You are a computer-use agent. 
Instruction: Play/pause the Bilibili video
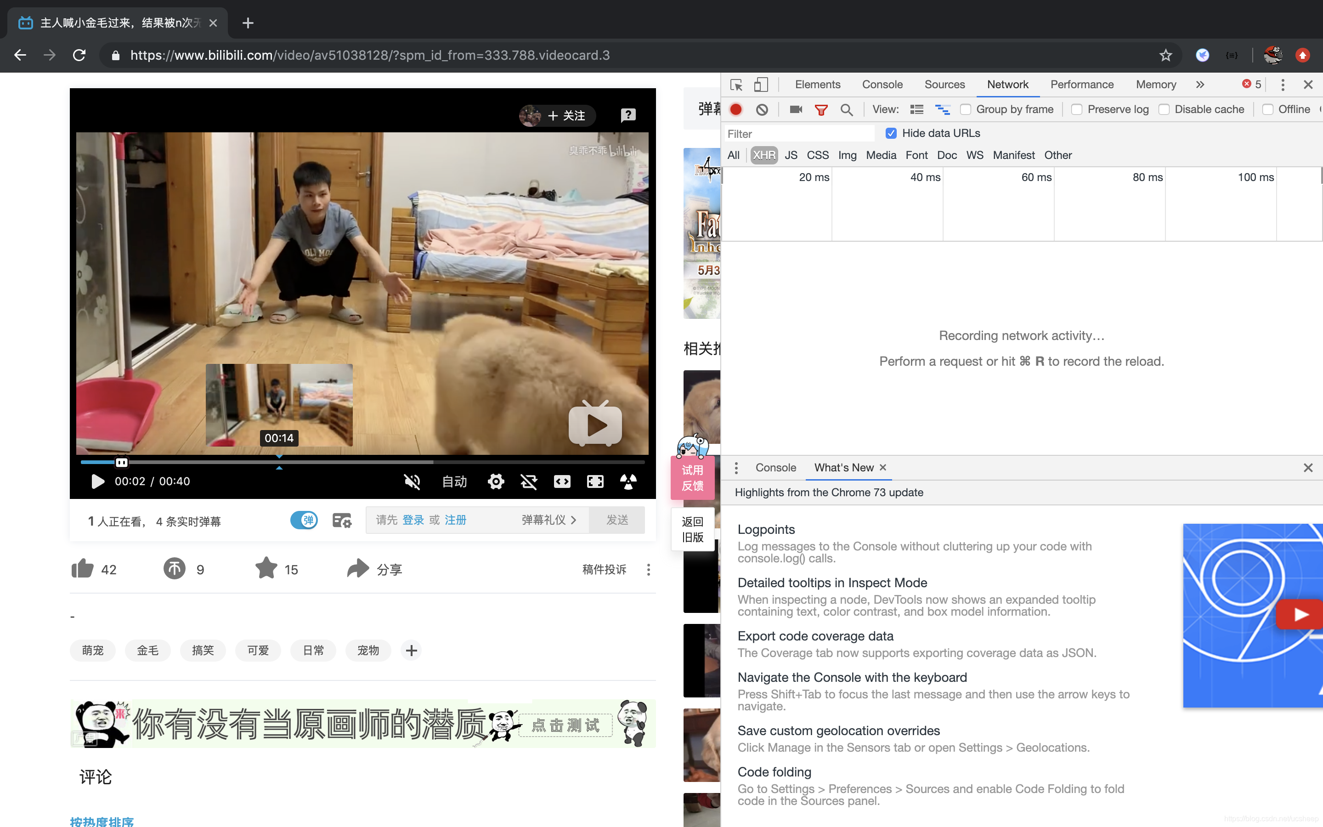point(96,481)
